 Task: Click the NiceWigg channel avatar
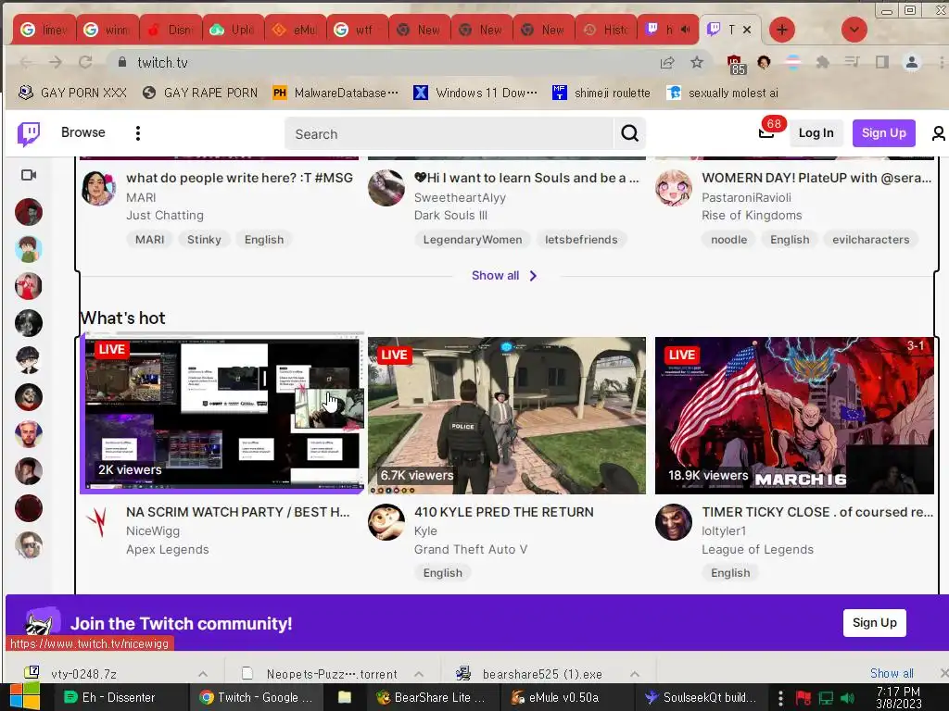[x=98, y=522]
